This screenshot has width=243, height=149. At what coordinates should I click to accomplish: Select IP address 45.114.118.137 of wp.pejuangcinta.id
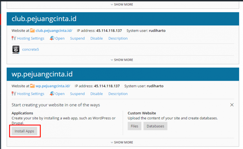point(107,86)
